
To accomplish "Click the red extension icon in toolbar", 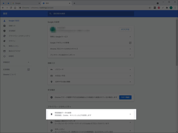I will [159, 8].
